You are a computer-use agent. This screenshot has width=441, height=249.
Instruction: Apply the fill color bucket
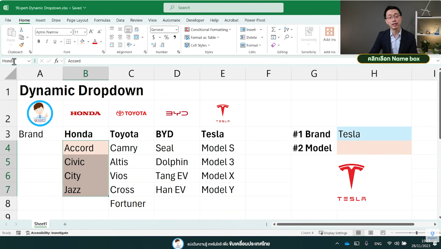coord(82,41)
